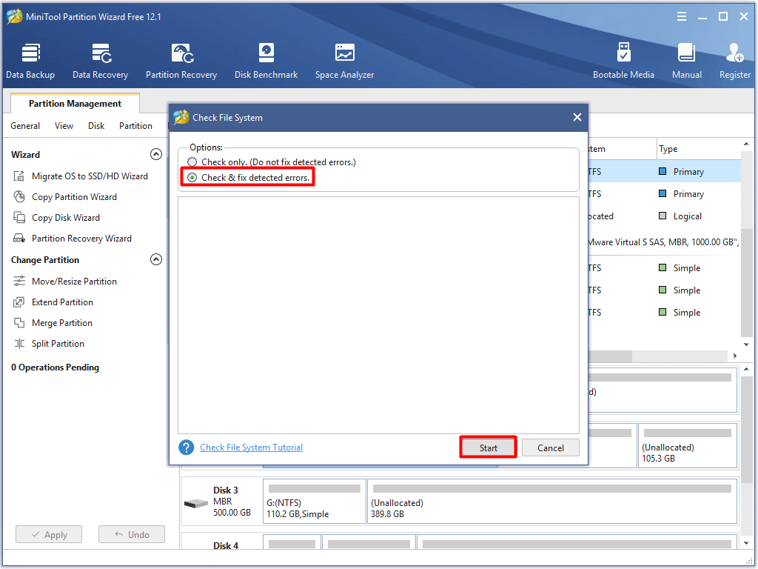
Task: Open the Partition menu
Action: click(x=136, y=126)
